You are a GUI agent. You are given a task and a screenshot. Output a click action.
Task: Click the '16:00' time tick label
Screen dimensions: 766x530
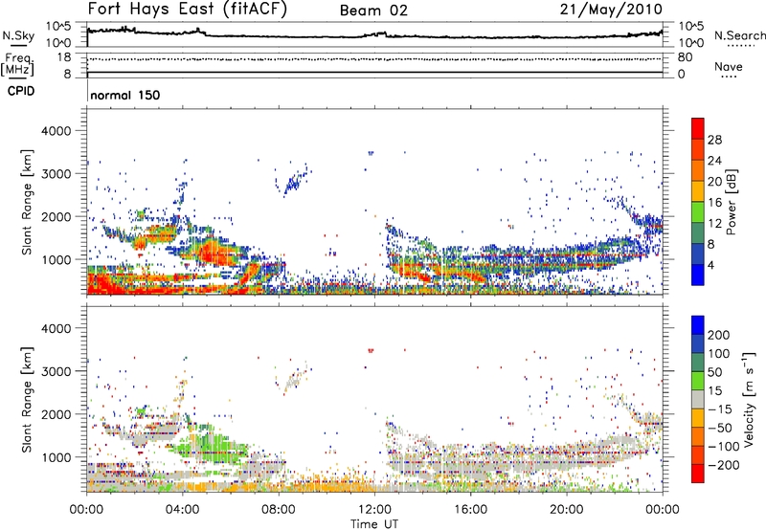pos(470,510)
